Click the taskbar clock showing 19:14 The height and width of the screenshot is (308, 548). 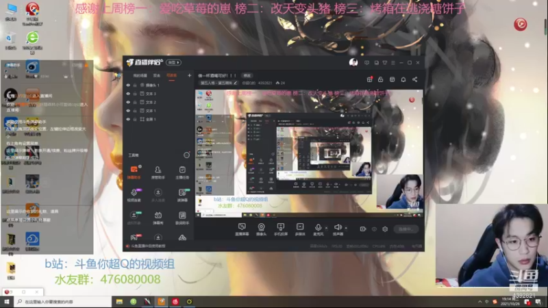click(x=510, y=302)
